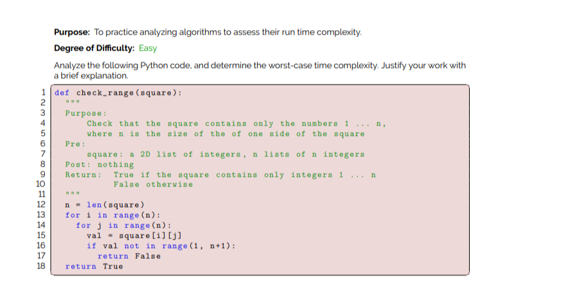Image resolution: width=570 pixels, height=296 pixels.
Task: Click 'return False' on line 17
Action: pyautogui.click(x=129, y=256)
